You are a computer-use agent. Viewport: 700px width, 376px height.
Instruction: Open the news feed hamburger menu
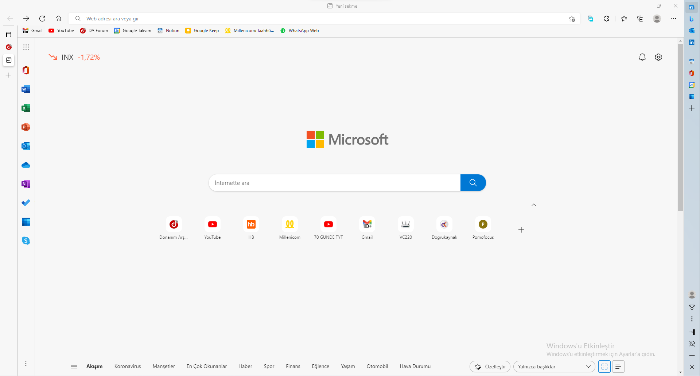click(74, 367)
